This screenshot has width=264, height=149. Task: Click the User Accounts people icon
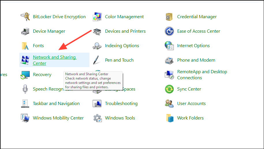(169, 104)
